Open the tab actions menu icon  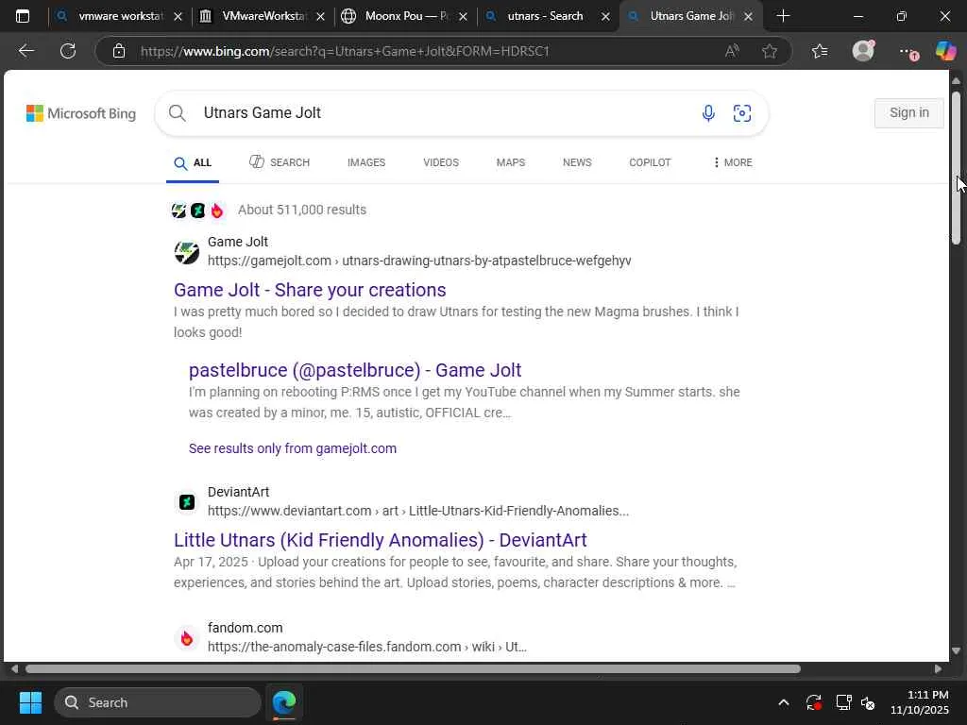(x=23, y=16)
